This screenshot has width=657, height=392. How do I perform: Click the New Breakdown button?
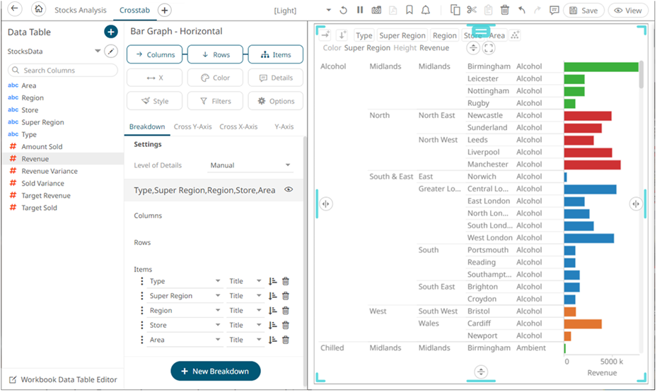pyautogui.click(x=216, y=371)
